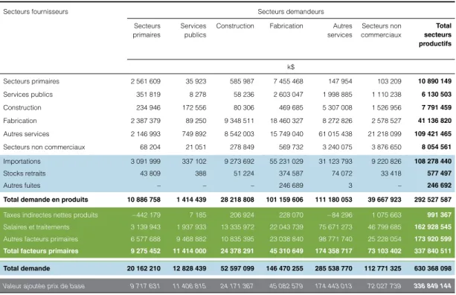456x295 pixels.
Task: Select value 101 159 606
Action: pyautogui.click(x=284, y=200)
